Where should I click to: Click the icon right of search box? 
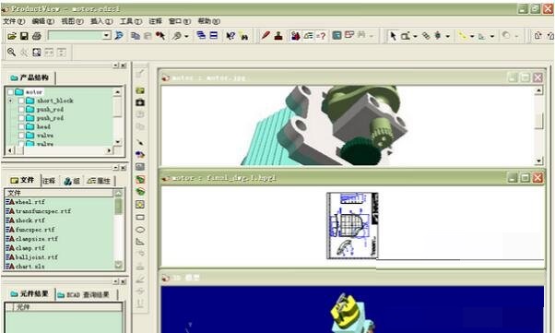tap(119, 35)
